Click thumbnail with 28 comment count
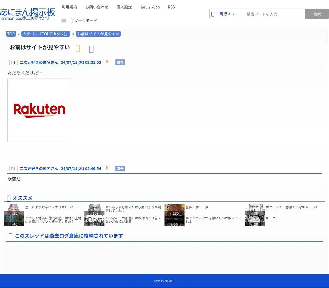 point(255,221)
